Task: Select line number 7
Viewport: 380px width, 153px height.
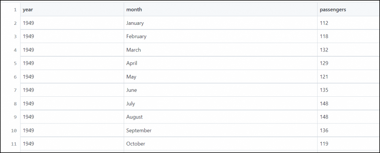Action: click(15, 90)
